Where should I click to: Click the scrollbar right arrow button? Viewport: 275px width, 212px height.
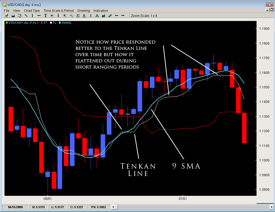(x=272, y=207)
